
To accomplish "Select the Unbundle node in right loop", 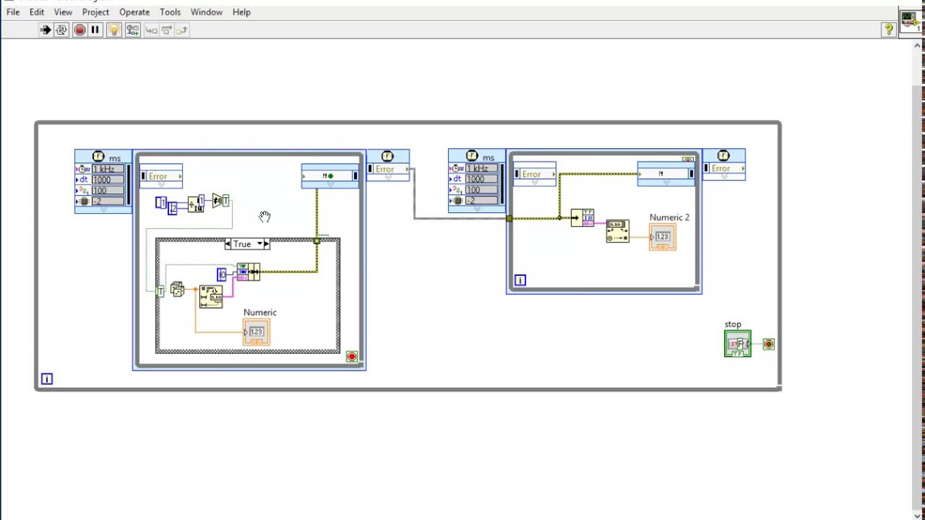I will click(582, 217).
